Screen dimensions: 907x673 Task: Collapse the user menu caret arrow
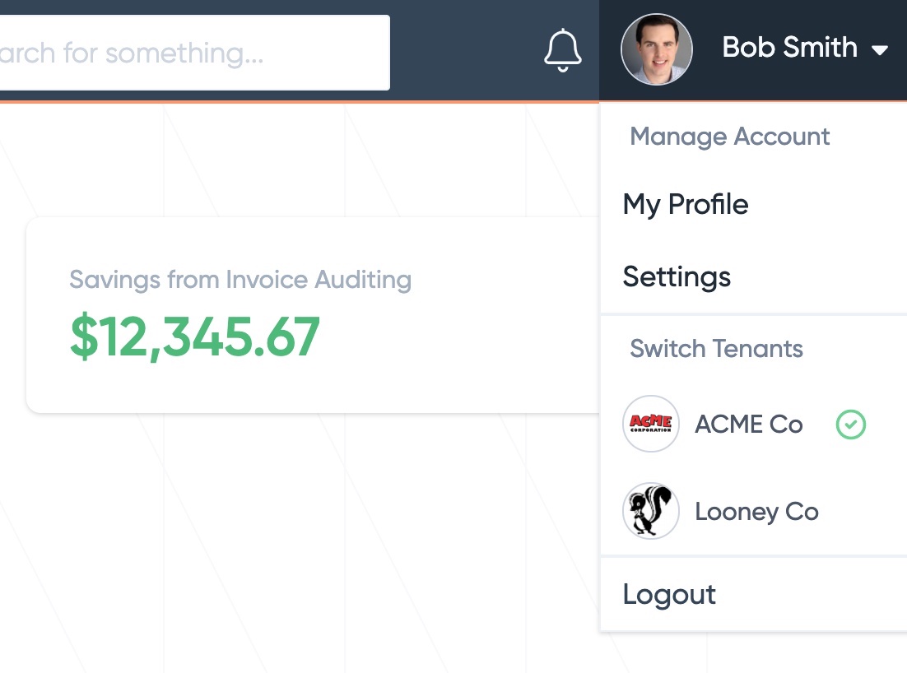tap(880, 50)
